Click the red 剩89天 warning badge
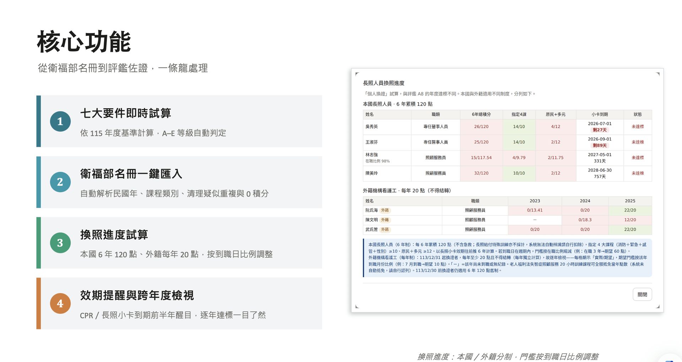This screenshot has height=362, width=682. (600, 146)
